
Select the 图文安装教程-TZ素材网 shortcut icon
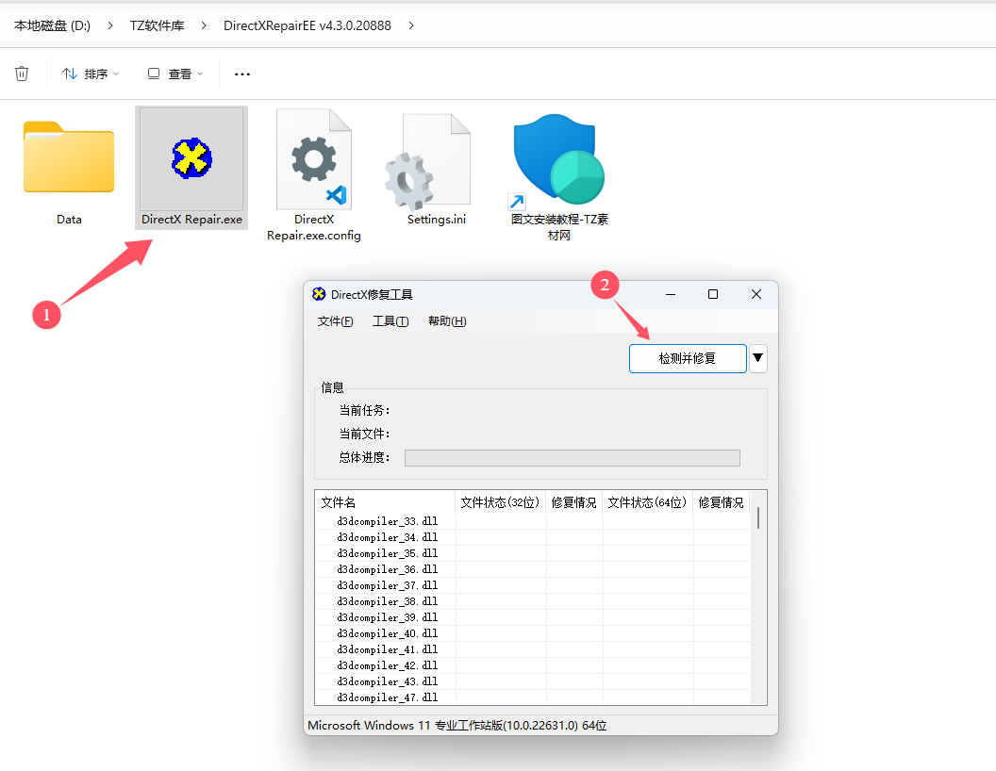coord(556,160)
